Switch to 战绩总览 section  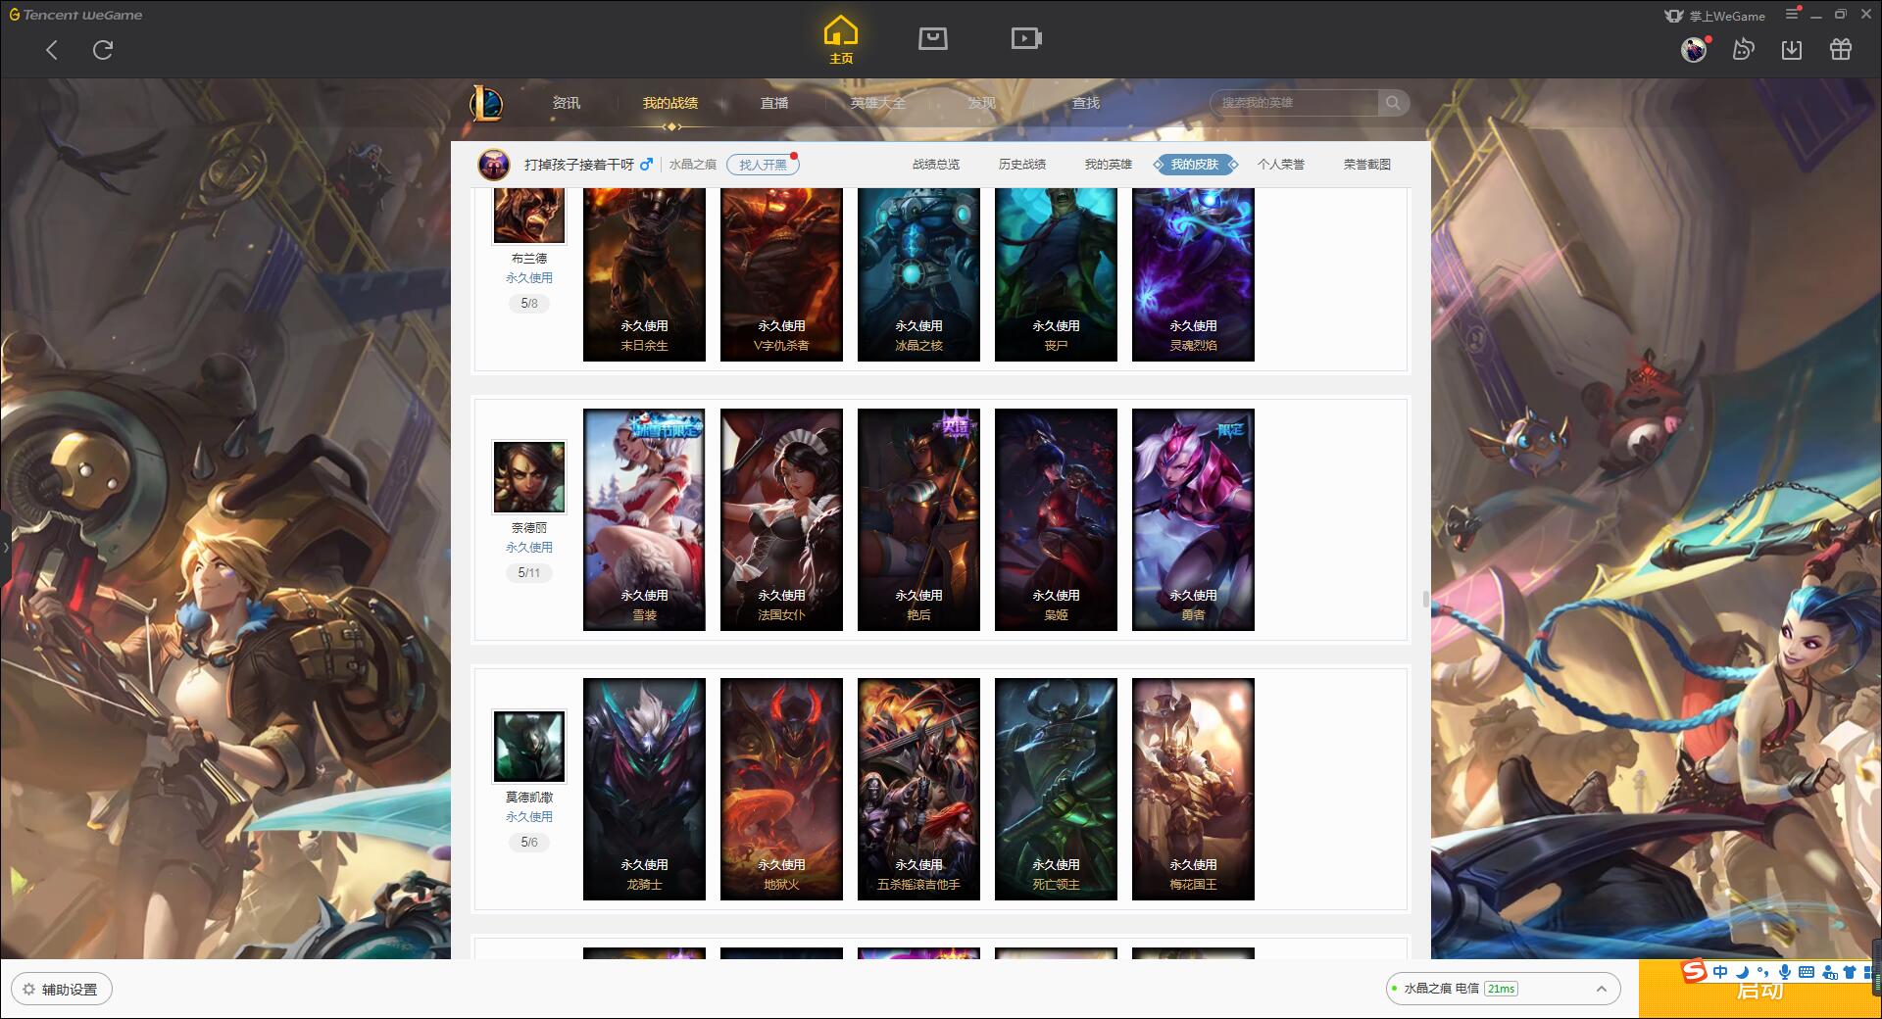click(x=936, y=165)
